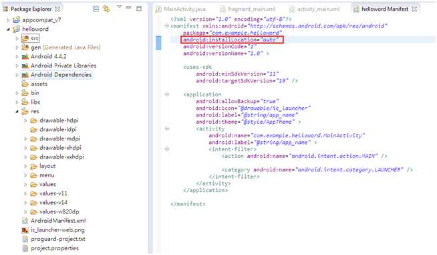
Task: Select the values-v11 folder
Action: [x=53, y=193]
